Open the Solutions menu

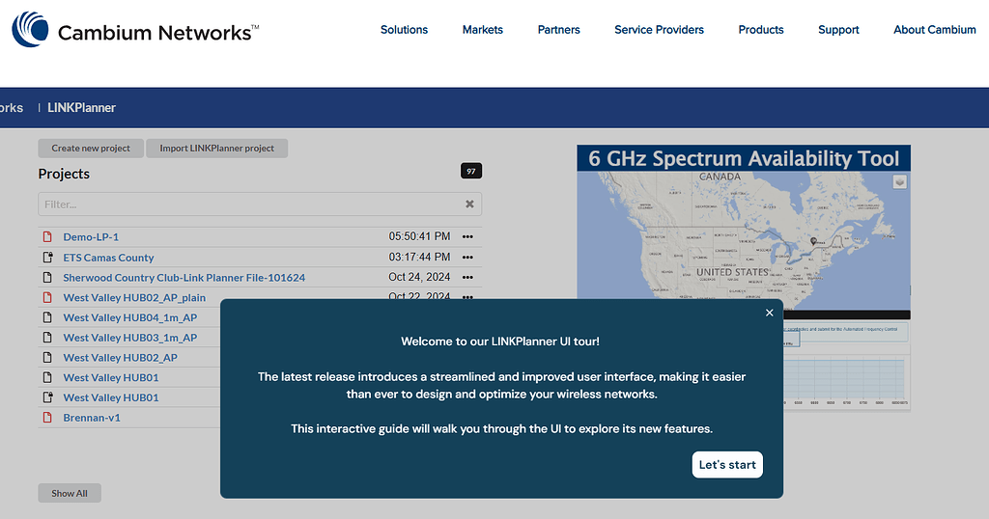(x=404, y=30)
